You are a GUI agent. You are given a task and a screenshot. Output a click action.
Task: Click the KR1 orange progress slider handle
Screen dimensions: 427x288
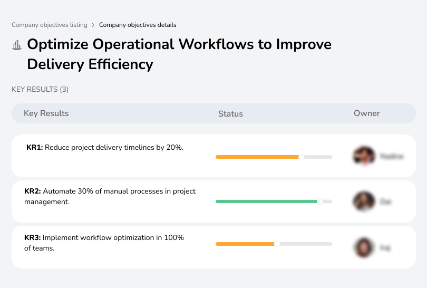[301, 157]
